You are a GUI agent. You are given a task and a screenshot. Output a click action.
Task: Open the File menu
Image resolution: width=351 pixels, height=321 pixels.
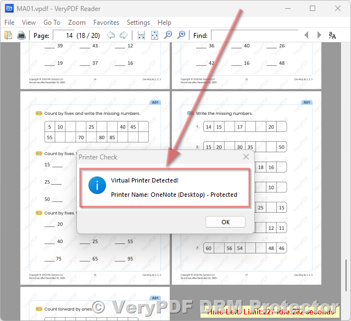pos(9,23)
